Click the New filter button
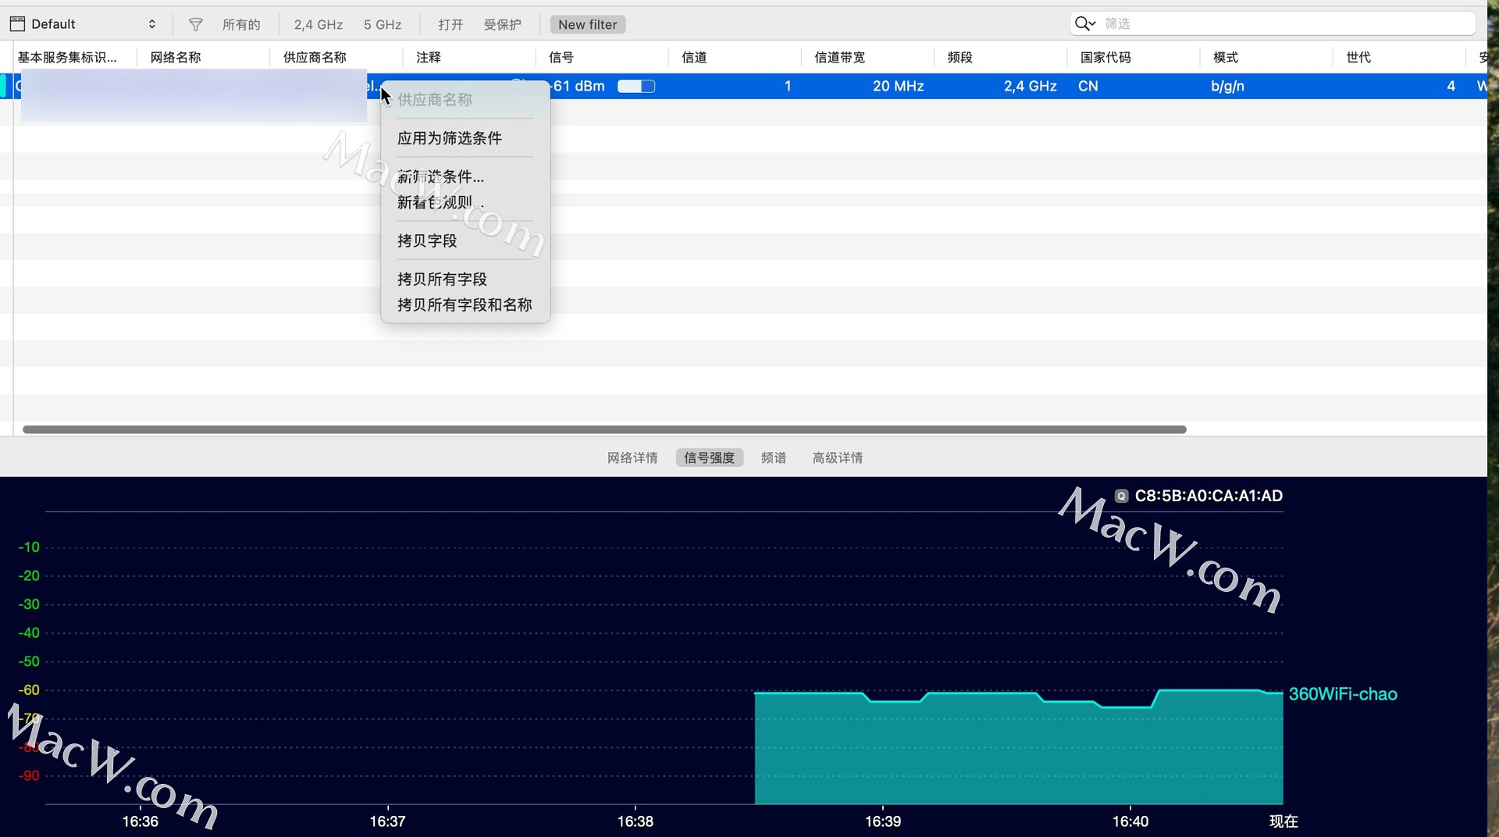Screen dimensions: 1499x837 pyautogui.click(x=588, y=24)
